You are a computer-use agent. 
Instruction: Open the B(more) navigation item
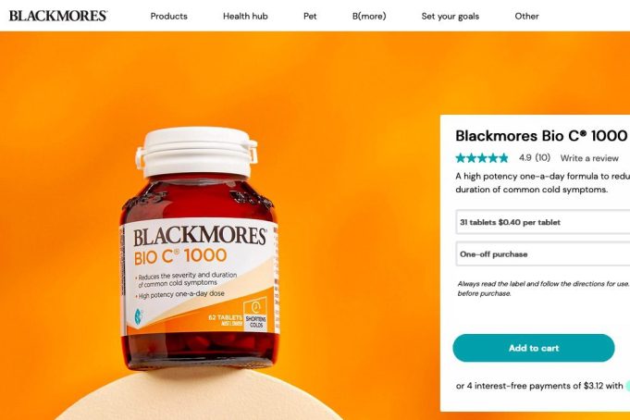pos(369,17)
